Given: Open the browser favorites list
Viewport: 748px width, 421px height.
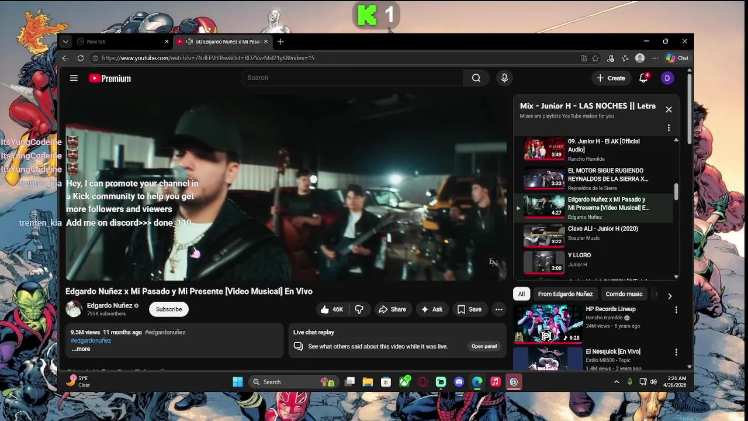Looking at the screenshot, I should (x=625, y=58).
